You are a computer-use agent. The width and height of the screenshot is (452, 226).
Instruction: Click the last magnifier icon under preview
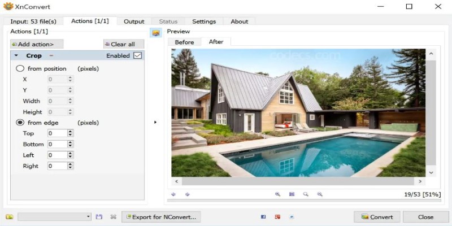click(319, 194)
